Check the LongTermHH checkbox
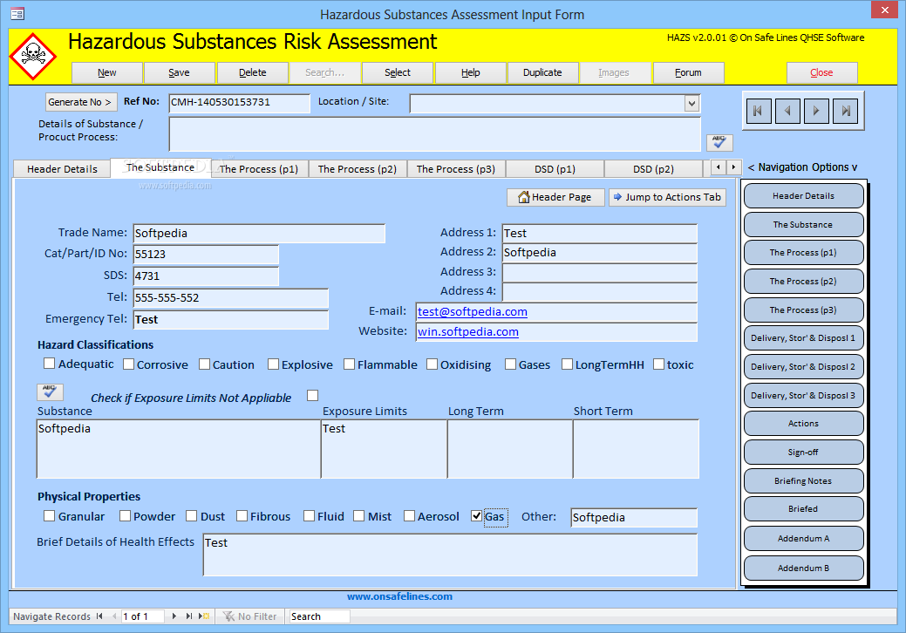Screen dimensions: 906x633 click(567, 364)
